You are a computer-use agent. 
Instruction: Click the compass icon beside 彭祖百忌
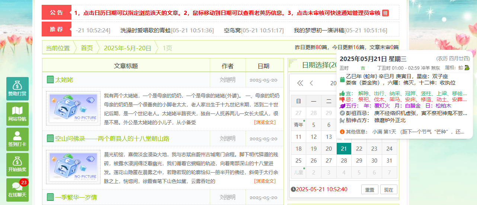click(342, 113)
